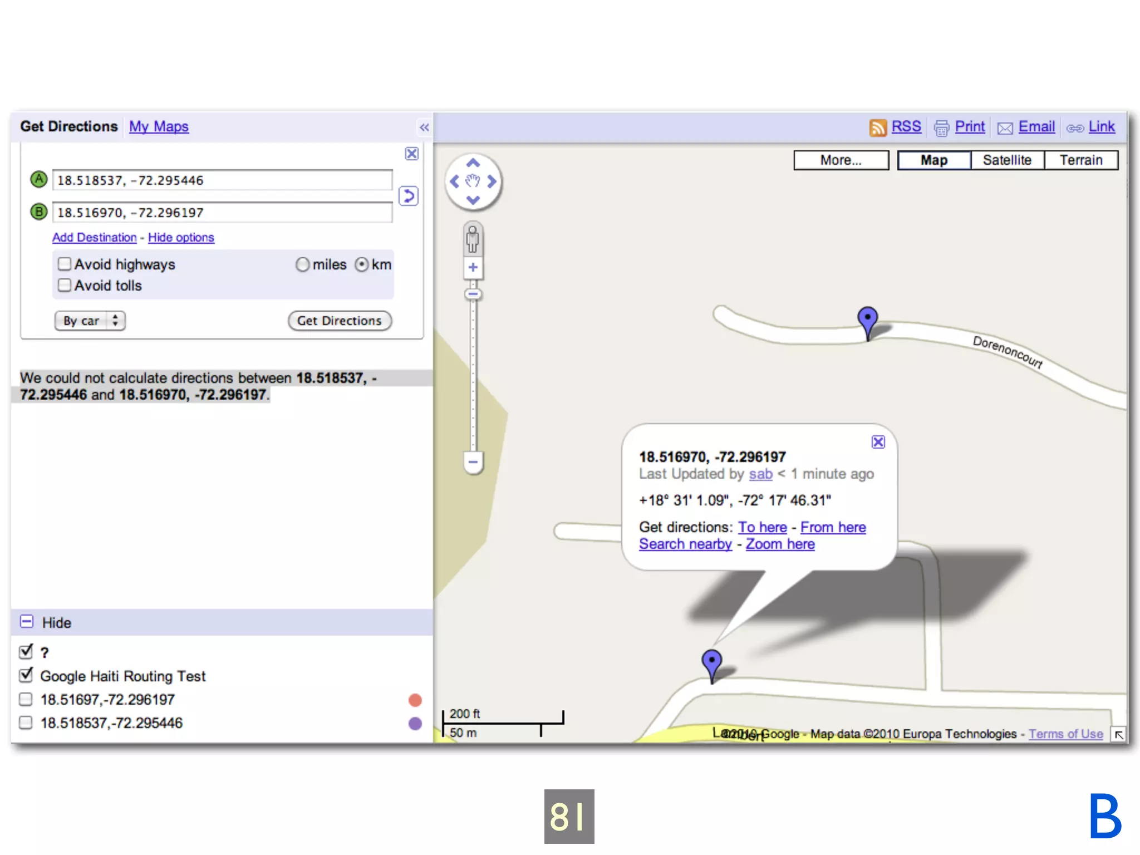Pan the map right with arrow
The height and width of the screenshot is (855, 1140).
click(x=492, y=181)
